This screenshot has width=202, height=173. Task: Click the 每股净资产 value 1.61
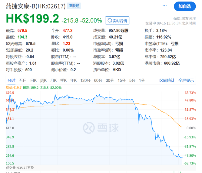coord(33,63)
